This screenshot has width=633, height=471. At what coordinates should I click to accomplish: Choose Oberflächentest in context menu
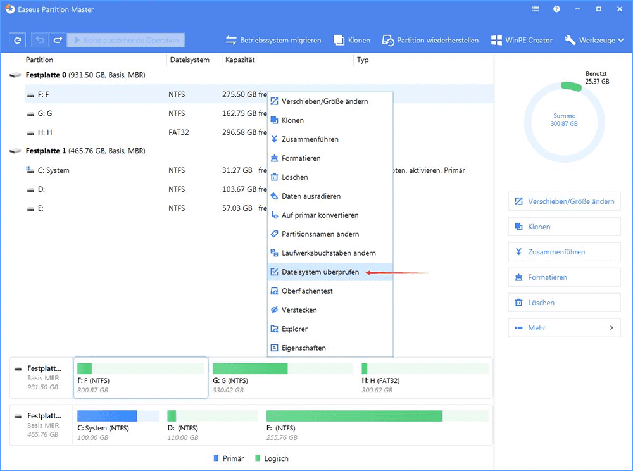point(330,291)
